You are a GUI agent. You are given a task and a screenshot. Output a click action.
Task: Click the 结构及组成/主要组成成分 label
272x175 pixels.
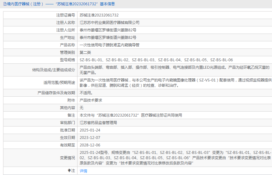(54, 70)
